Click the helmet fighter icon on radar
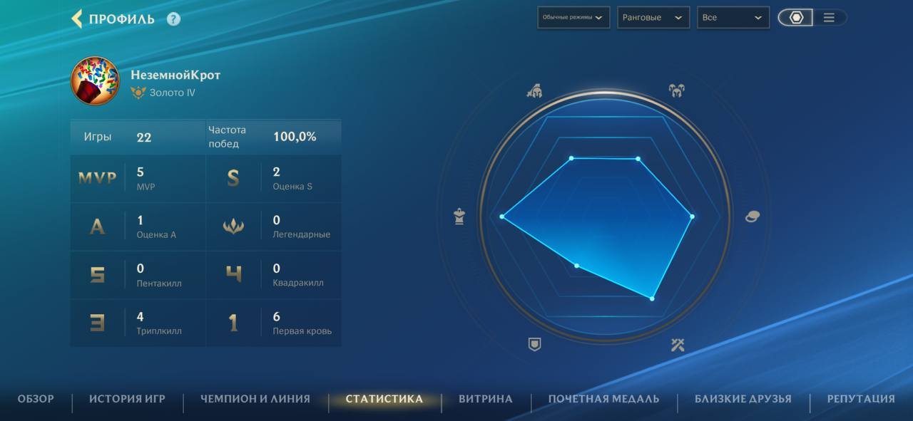This screenshot has width=913, height=421. tap(534, 91)
